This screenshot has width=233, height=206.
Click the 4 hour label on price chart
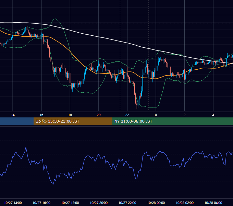coord(213,115)
